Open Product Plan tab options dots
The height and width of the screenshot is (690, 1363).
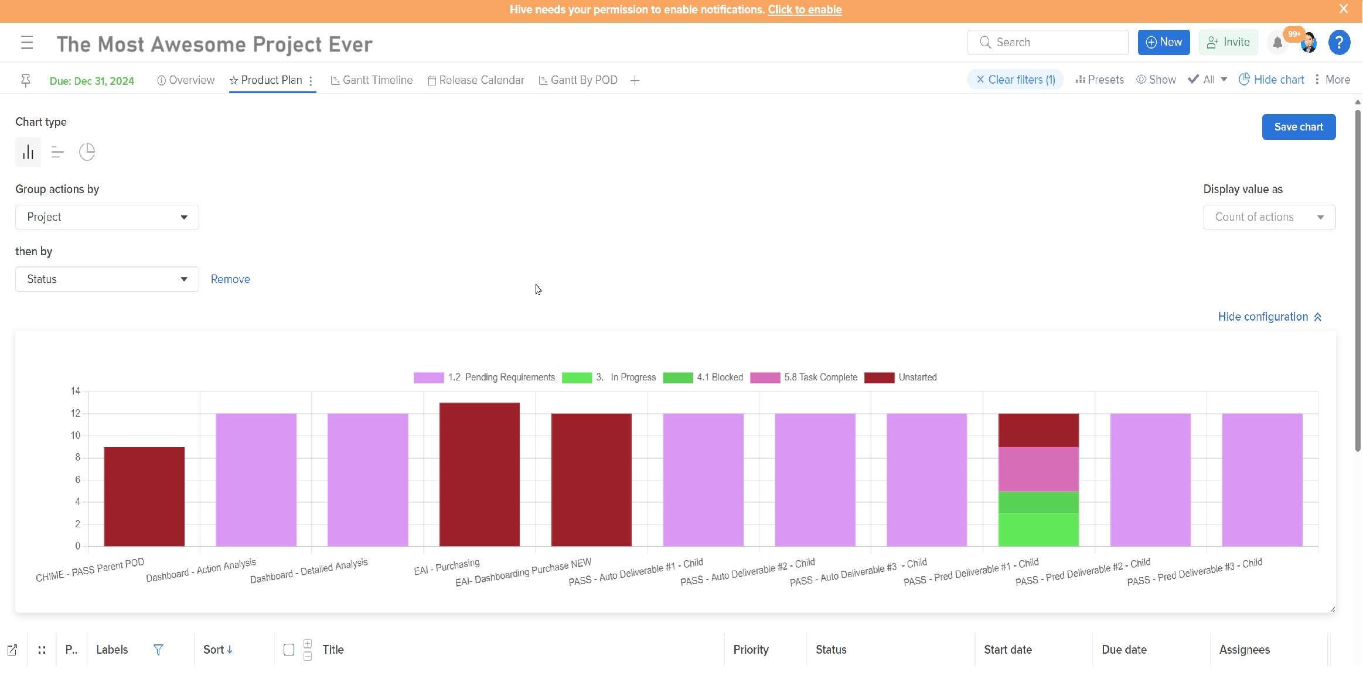[311, 81]
